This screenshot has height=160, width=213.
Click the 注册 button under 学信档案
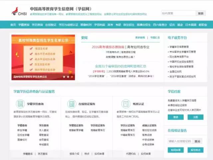pos(195,117)
